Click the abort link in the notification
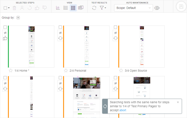Image resolution: width=187 pixels, height=118 pixels. pos(123,110)
